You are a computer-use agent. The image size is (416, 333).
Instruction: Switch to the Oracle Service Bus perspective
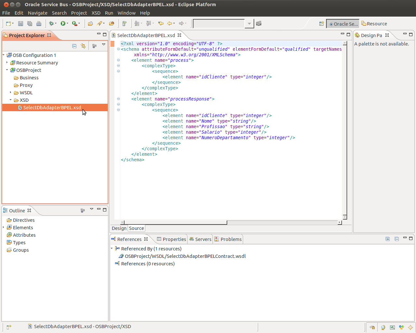343,24
